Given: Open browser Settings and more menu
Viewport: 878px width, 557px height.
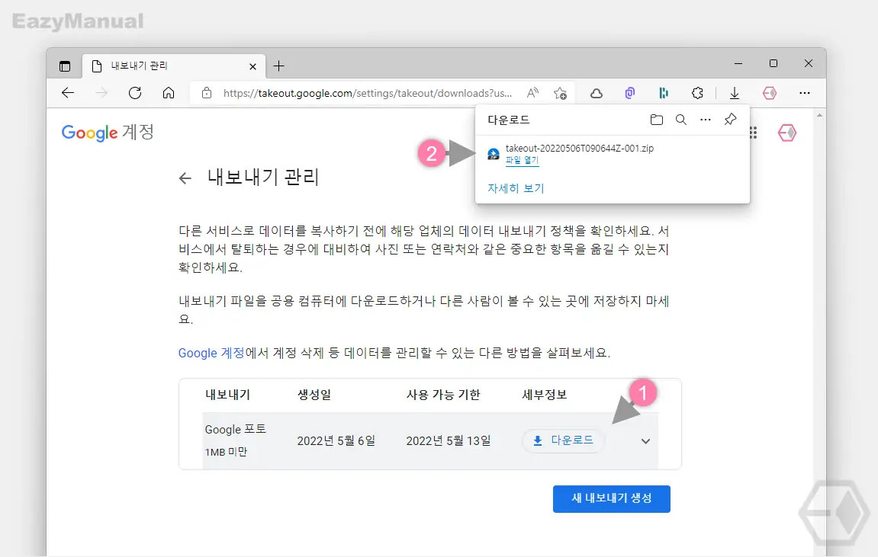Looking at the screenshot, I should [805, 93].
